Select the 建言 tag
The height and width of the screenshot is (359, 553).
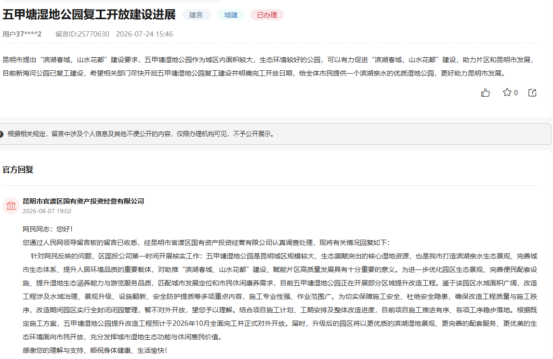coord(196,15)
